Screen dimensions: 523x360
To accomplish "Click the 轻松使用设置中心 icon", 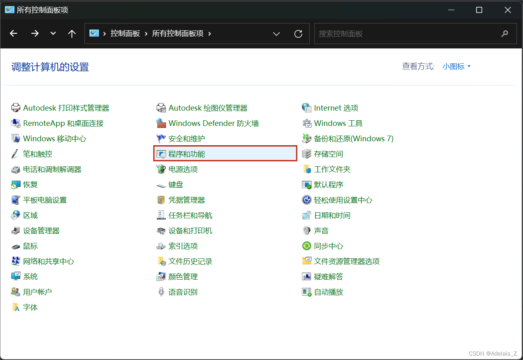I will pos(307,200).
